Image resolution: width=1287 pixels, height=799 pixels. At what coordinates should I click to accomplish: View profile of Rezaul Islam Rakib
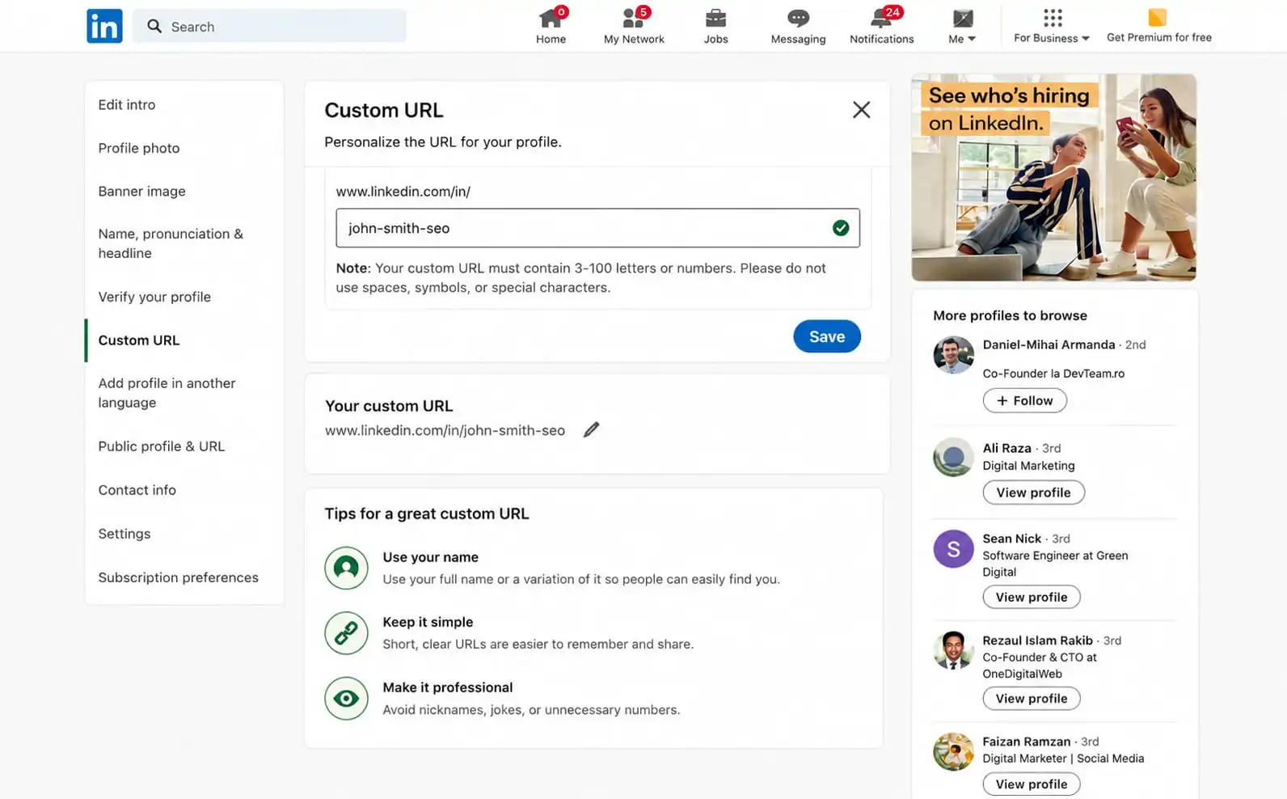click(1032, 699)
